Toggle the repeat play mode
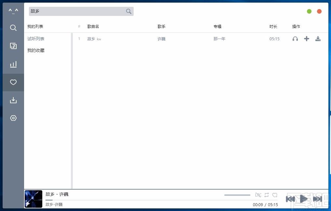 coord(267,195)
